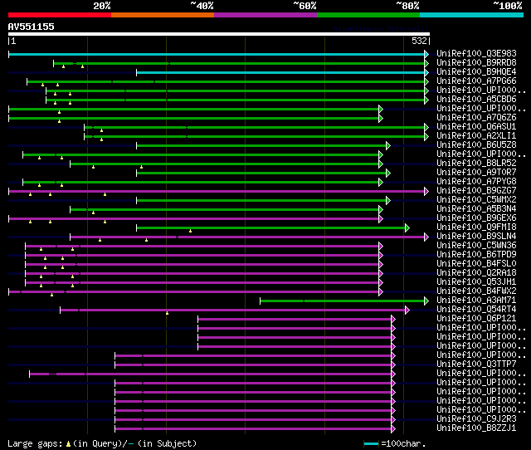Open hit UniRef100_Q3E983
This screenshot has height=450, width=531.
coord(476,53)
